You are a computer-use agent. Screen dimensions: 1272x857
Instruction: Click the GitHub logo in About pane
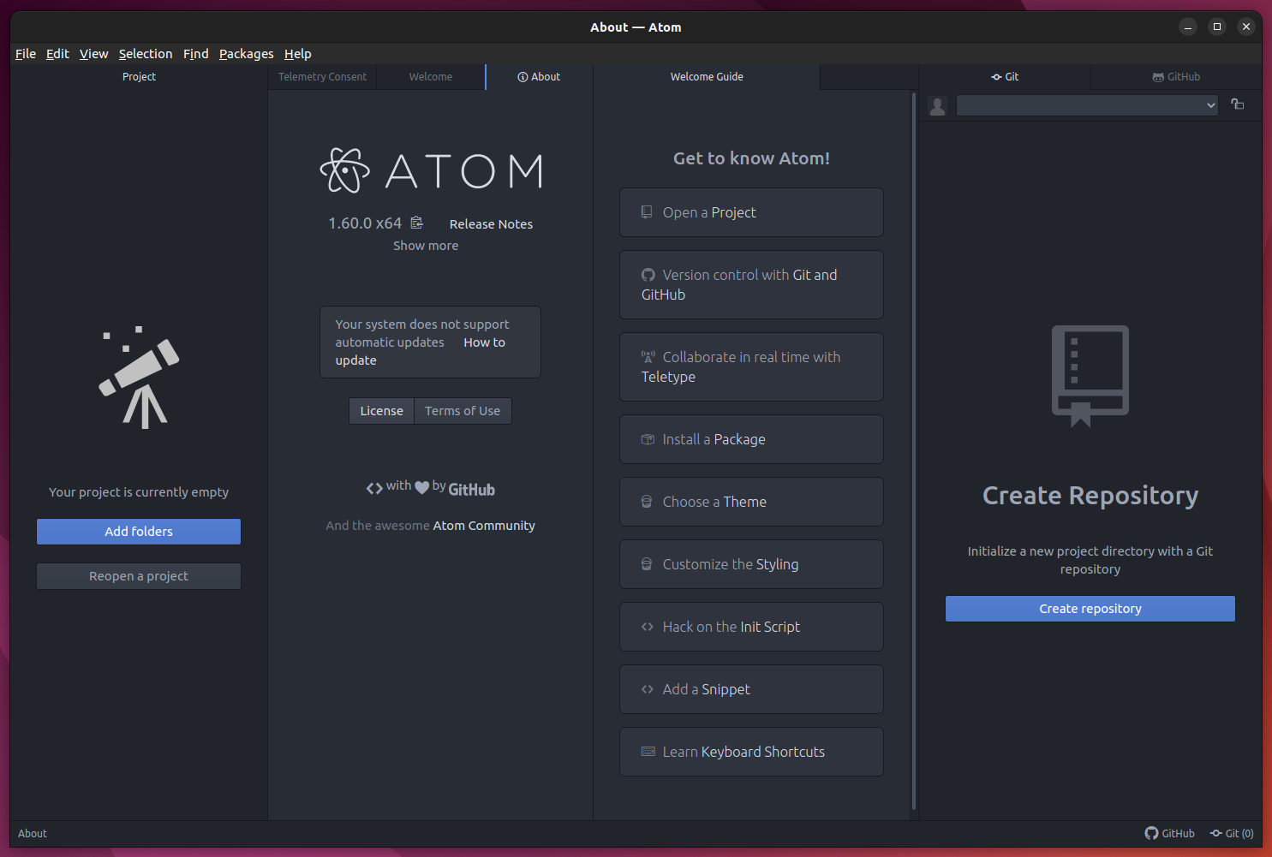[472, 490]
